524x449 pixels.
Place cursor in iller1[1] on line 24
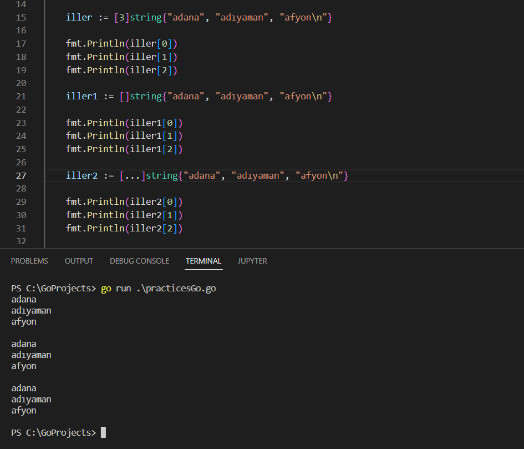[x=156, y=136]
